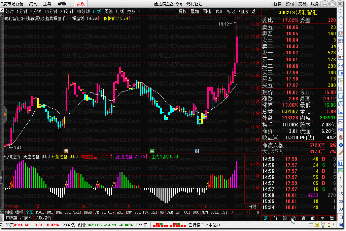Switch to 模板 template tab

[19, 212]
